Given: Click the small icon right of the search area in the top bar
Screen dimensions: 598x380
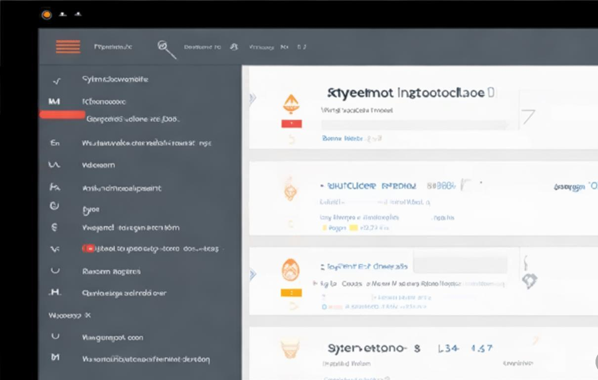Looking at the screenshot, I should tap(234, 47).
